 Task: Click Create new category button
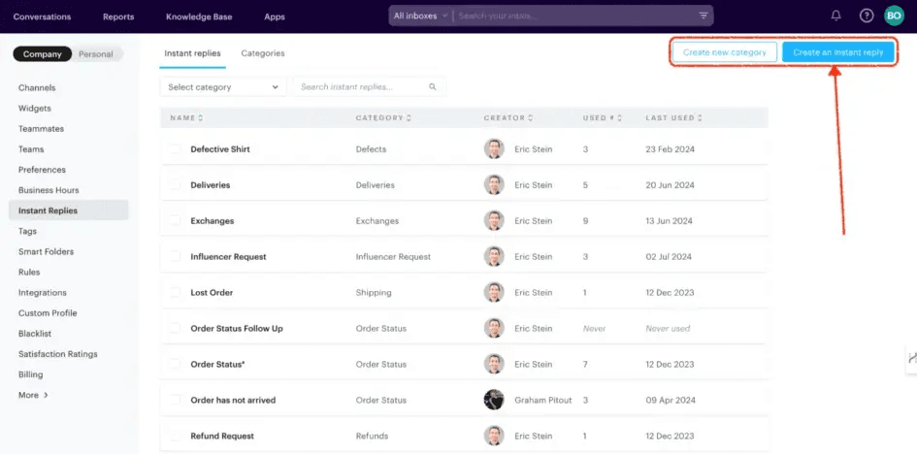point(724,52)
